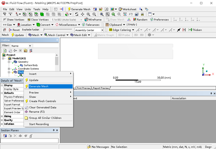Collapse the Geometry tree node
Image resolution: width=216 pixels, height=149 pixels.
point(9,62)
